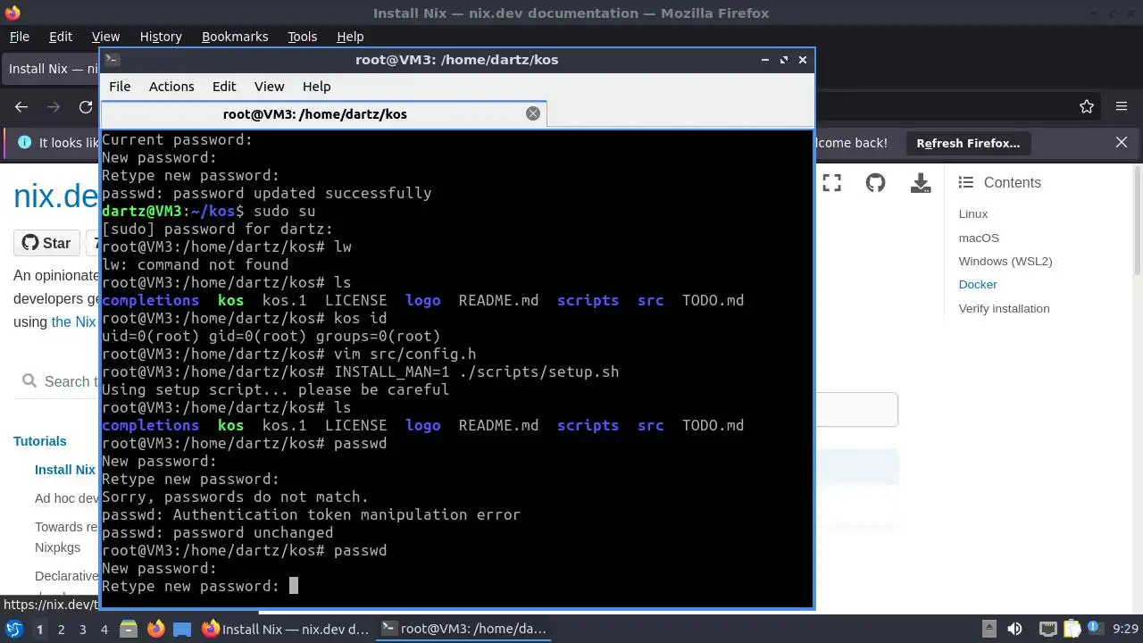Click the terminal icon in terminal title bar
Viewport: 1143px width, 643px height.
(x=112, y=60)
